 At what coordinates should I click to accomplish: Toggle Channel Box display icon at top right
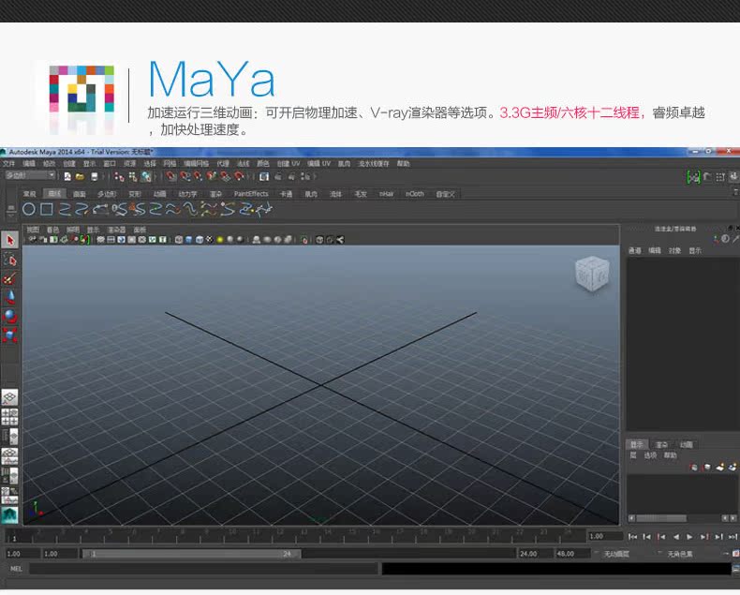[x=733, y=177]
